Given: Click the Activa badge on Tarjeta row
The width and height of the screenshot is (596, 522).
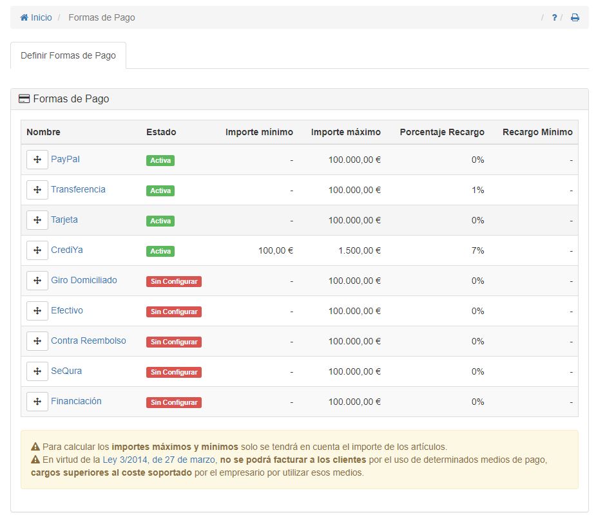Looking at the screenshot, I should point(160,221).
